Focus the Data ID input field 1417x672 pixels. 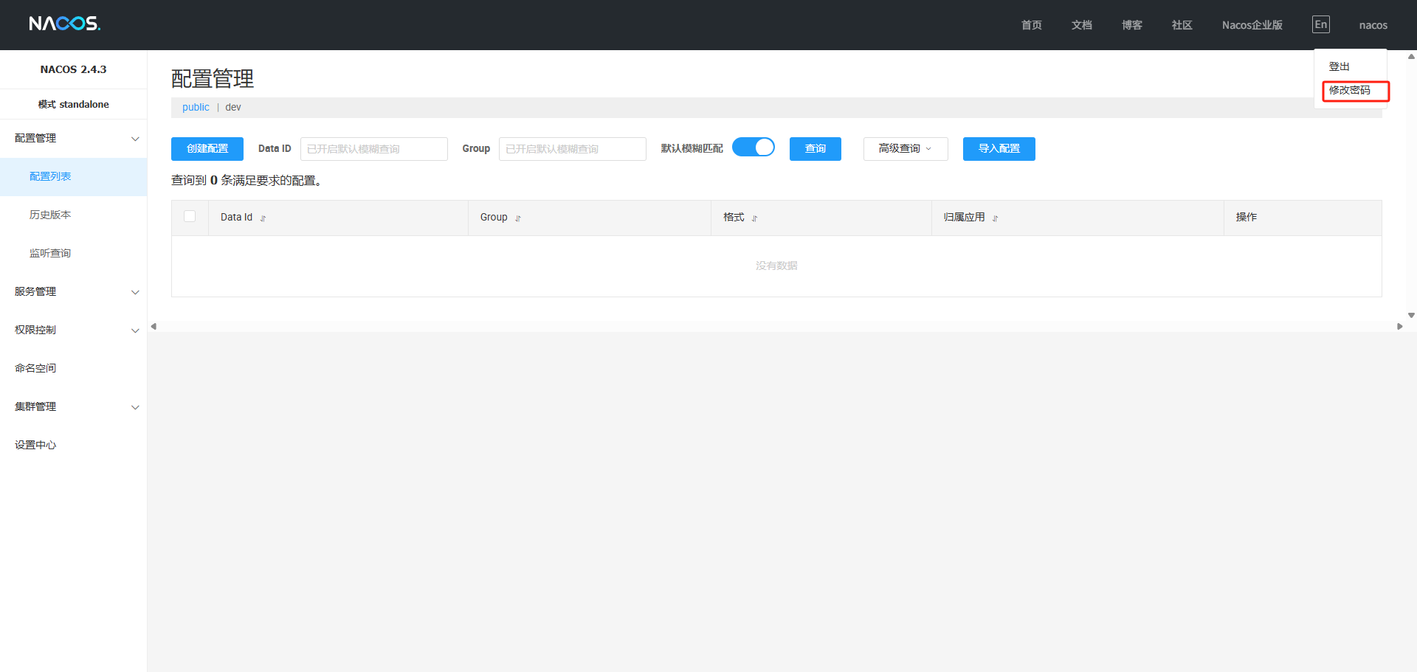pos(374,149)
